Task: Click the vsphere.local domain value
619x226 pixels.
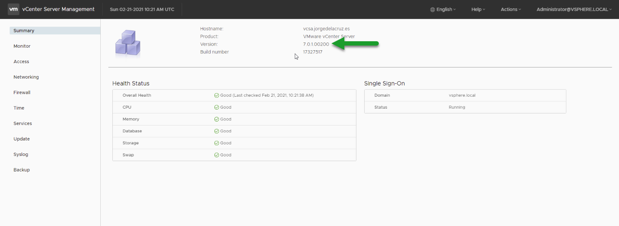Action: (x=462, y=95)
